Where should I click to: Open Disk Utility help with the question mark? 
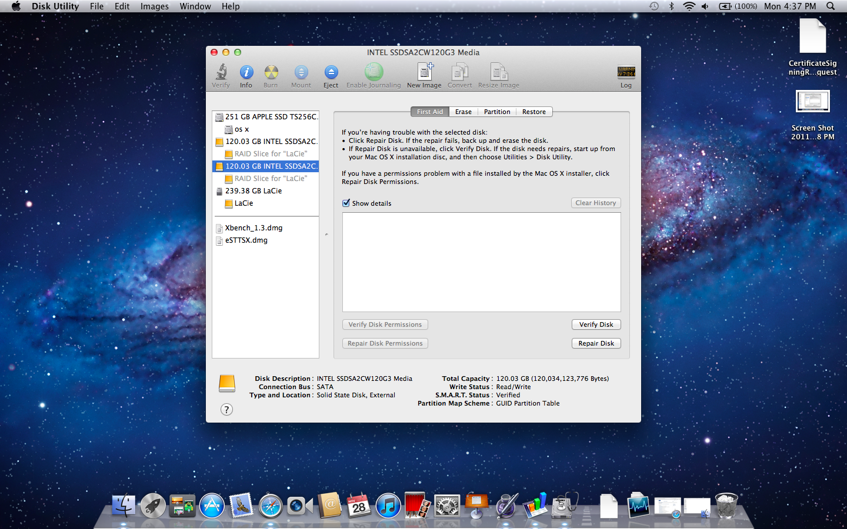(226, 410)
